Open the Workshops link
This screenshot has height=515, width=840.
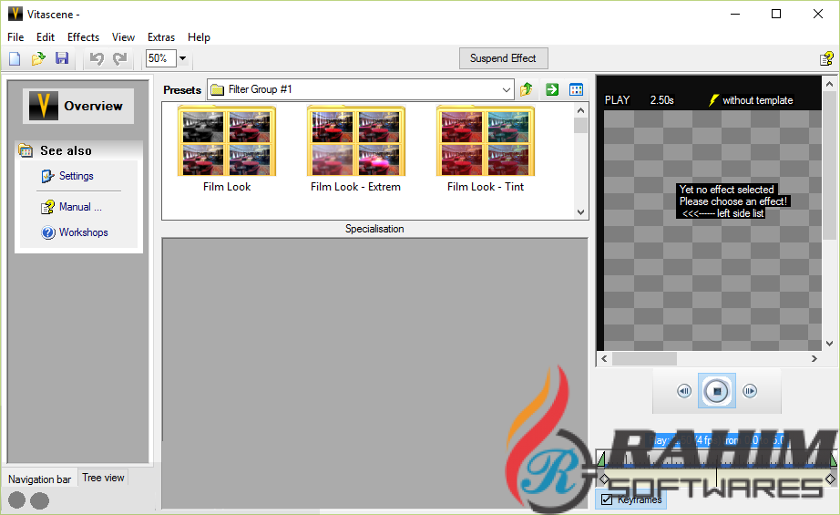pyautogui.click(x=84, y=232)
